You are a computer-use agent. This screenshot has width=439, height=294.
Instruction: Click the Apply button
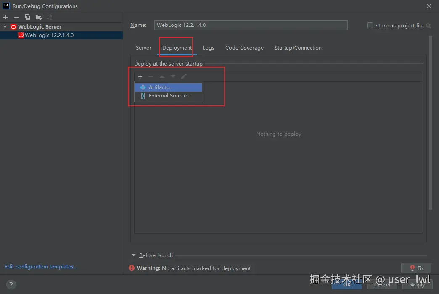(417, 285)
